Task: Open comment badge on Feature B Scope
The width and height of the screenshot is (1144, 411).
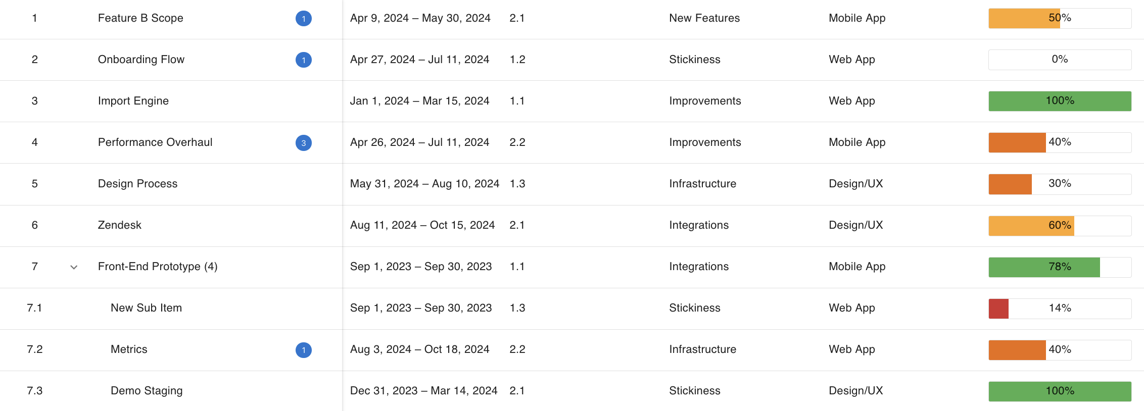Action: (x=303, y=19)
